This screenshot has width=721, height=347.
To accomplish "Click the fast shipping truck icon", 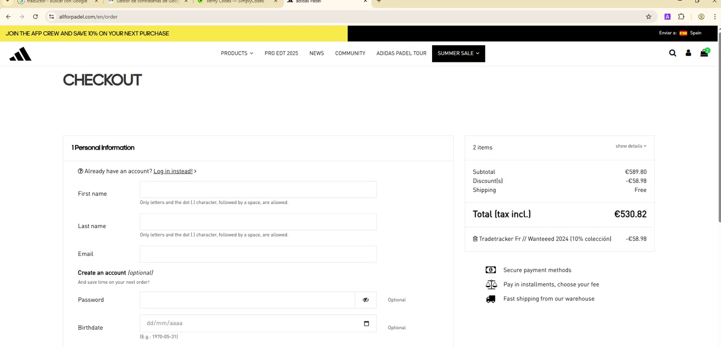I will [491, 299].
